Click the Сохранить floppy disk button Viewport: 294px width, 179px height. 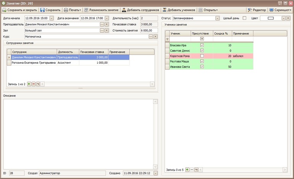(50, 10)
